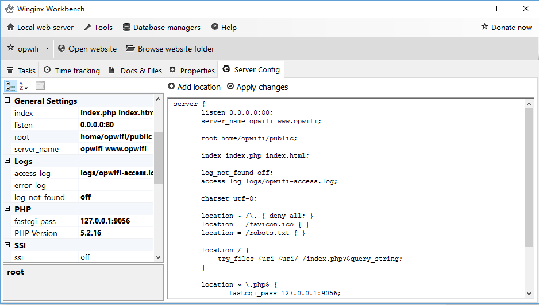
Task: Select the root property label
Action: coord(22,137)
